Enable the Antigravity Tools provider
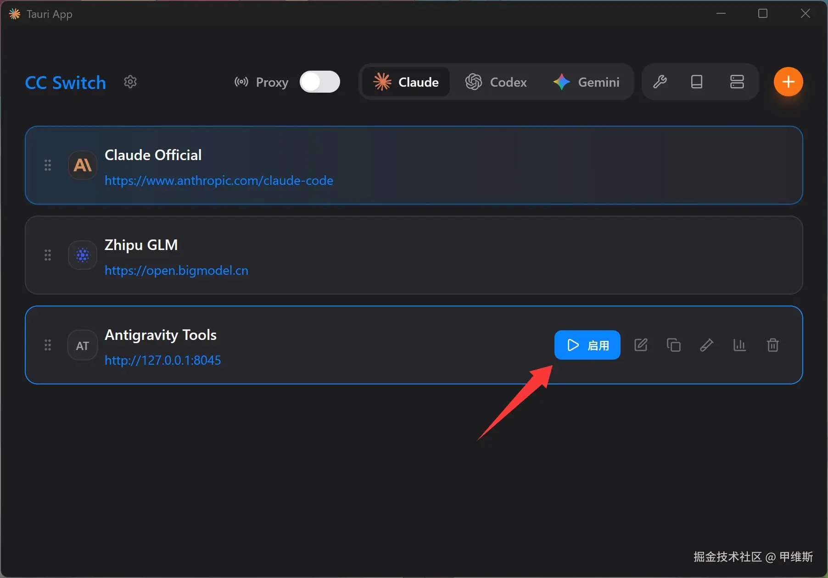The height and width of the screenshot is (578, 828). (587, 345)
